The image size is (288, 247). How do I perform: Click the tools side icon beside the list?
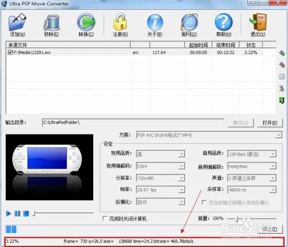click(x=282, y=89)
